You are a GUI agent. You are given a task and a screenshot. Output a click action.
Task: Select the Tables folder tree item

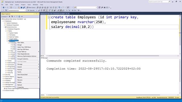tap(10, 31)
